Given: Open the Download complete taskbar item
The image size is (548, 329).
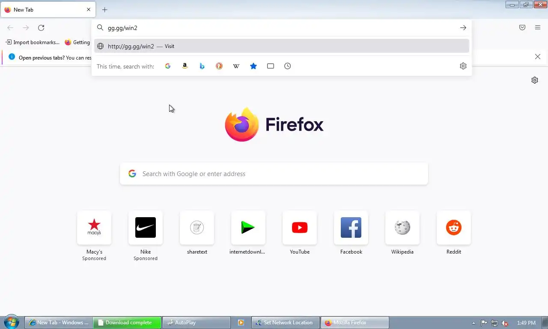Looking at the screenshot, I should click(x=127, y=323).
